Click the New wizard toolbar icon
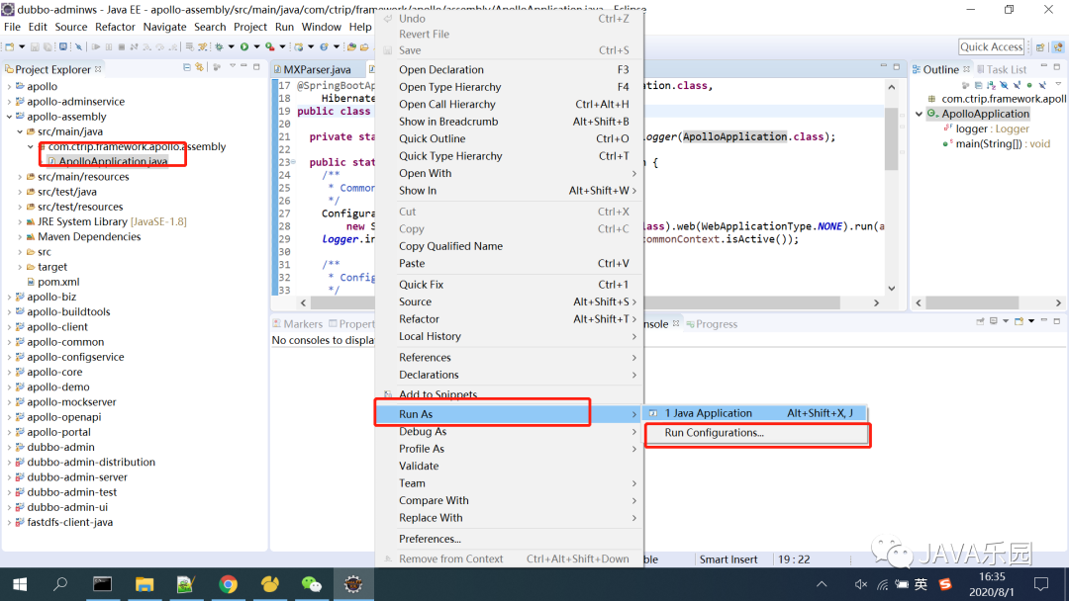Image resolution: width=1069 pixels, height=601 pixels. pos(10,47)
